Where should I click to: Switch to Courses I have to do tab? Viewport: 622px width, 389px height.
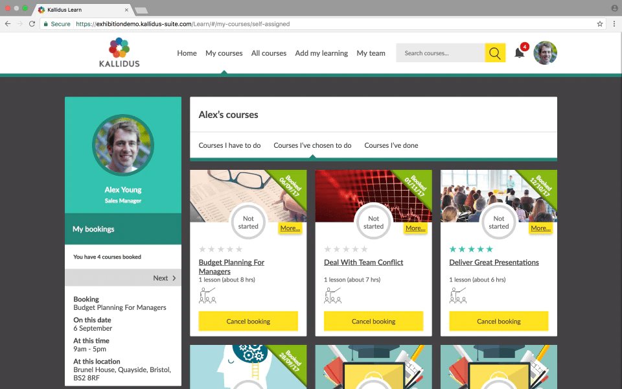click(x=229, y=145)
